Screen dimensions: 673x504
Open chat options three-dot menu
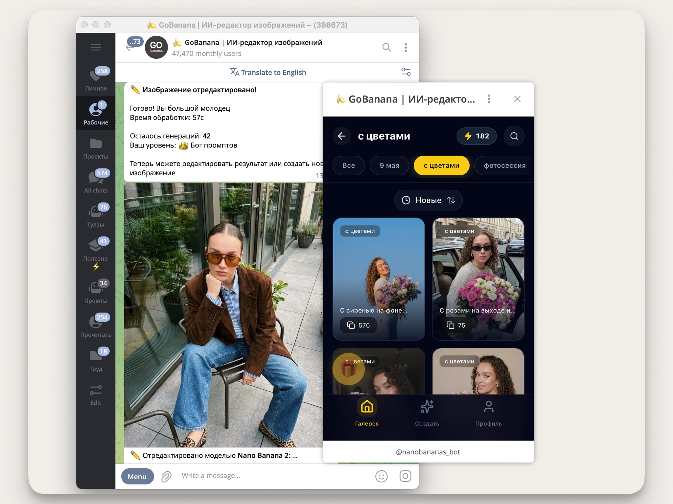(x=406, y=48)
